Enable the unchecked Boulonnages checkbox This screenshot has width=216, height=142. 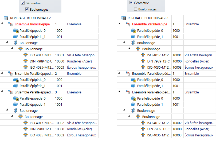(135, 9)
